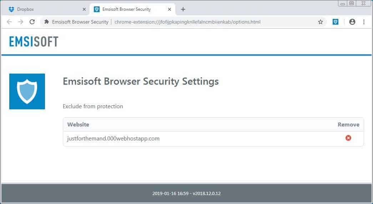Click the Remove column header
The image size is (373, 204).
(348, 124)
